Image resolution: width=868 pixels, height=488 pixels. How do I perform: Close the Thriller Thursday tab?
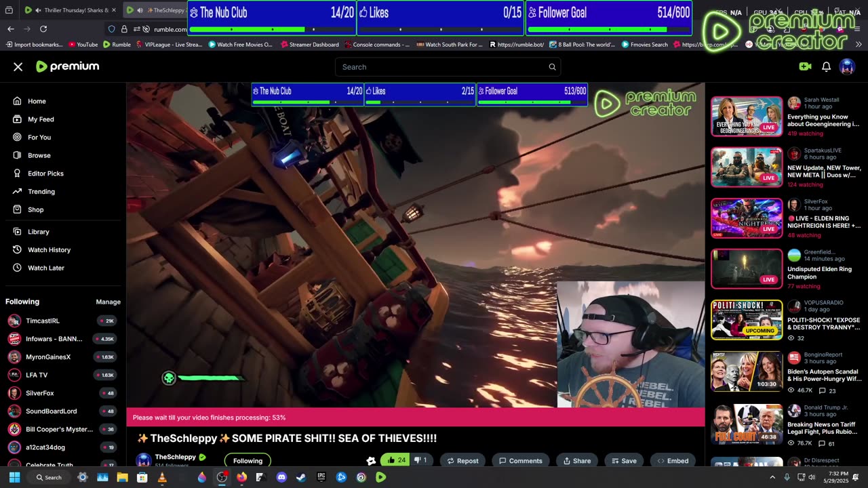[113, 10]
